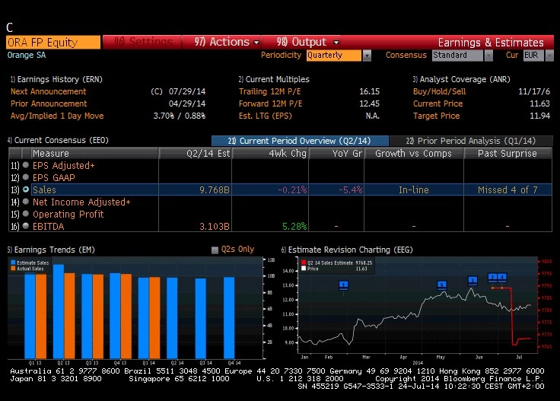This screenshot has width=560, height=401.
Task: Open 4) Current Consensus (EEO)
Action: pos(58,140)
